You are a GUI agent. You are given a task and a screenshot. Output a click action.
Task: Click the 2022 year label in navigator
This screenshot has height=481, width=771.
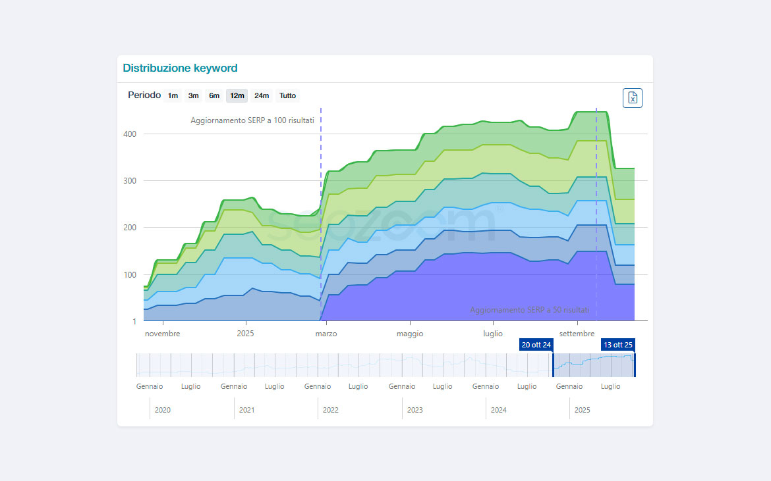(x=330, y=410)
